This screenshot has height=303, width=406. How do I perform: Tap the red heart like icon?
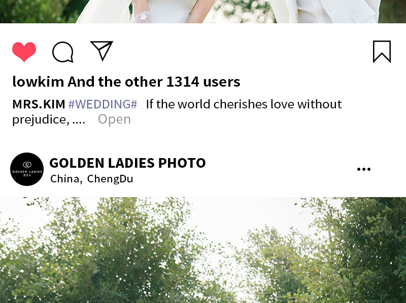coord(24,52)
